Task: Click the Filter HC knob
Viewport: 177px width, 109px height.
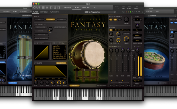Action: 118,40
